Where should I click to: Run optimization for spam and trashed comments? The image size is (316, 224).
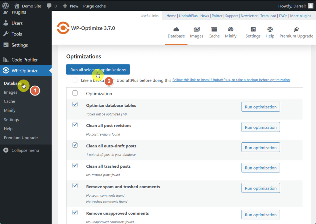(x=260, y=188)
